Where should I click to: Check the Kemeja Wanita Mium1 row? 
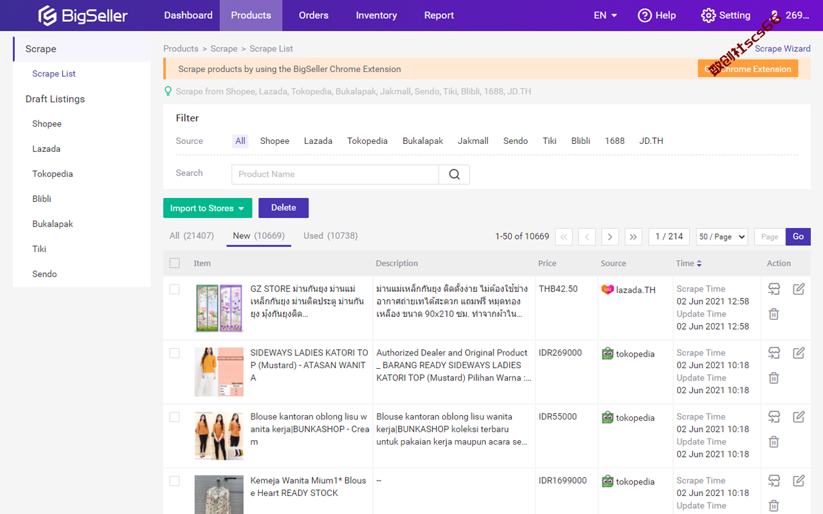click(174, 480)
